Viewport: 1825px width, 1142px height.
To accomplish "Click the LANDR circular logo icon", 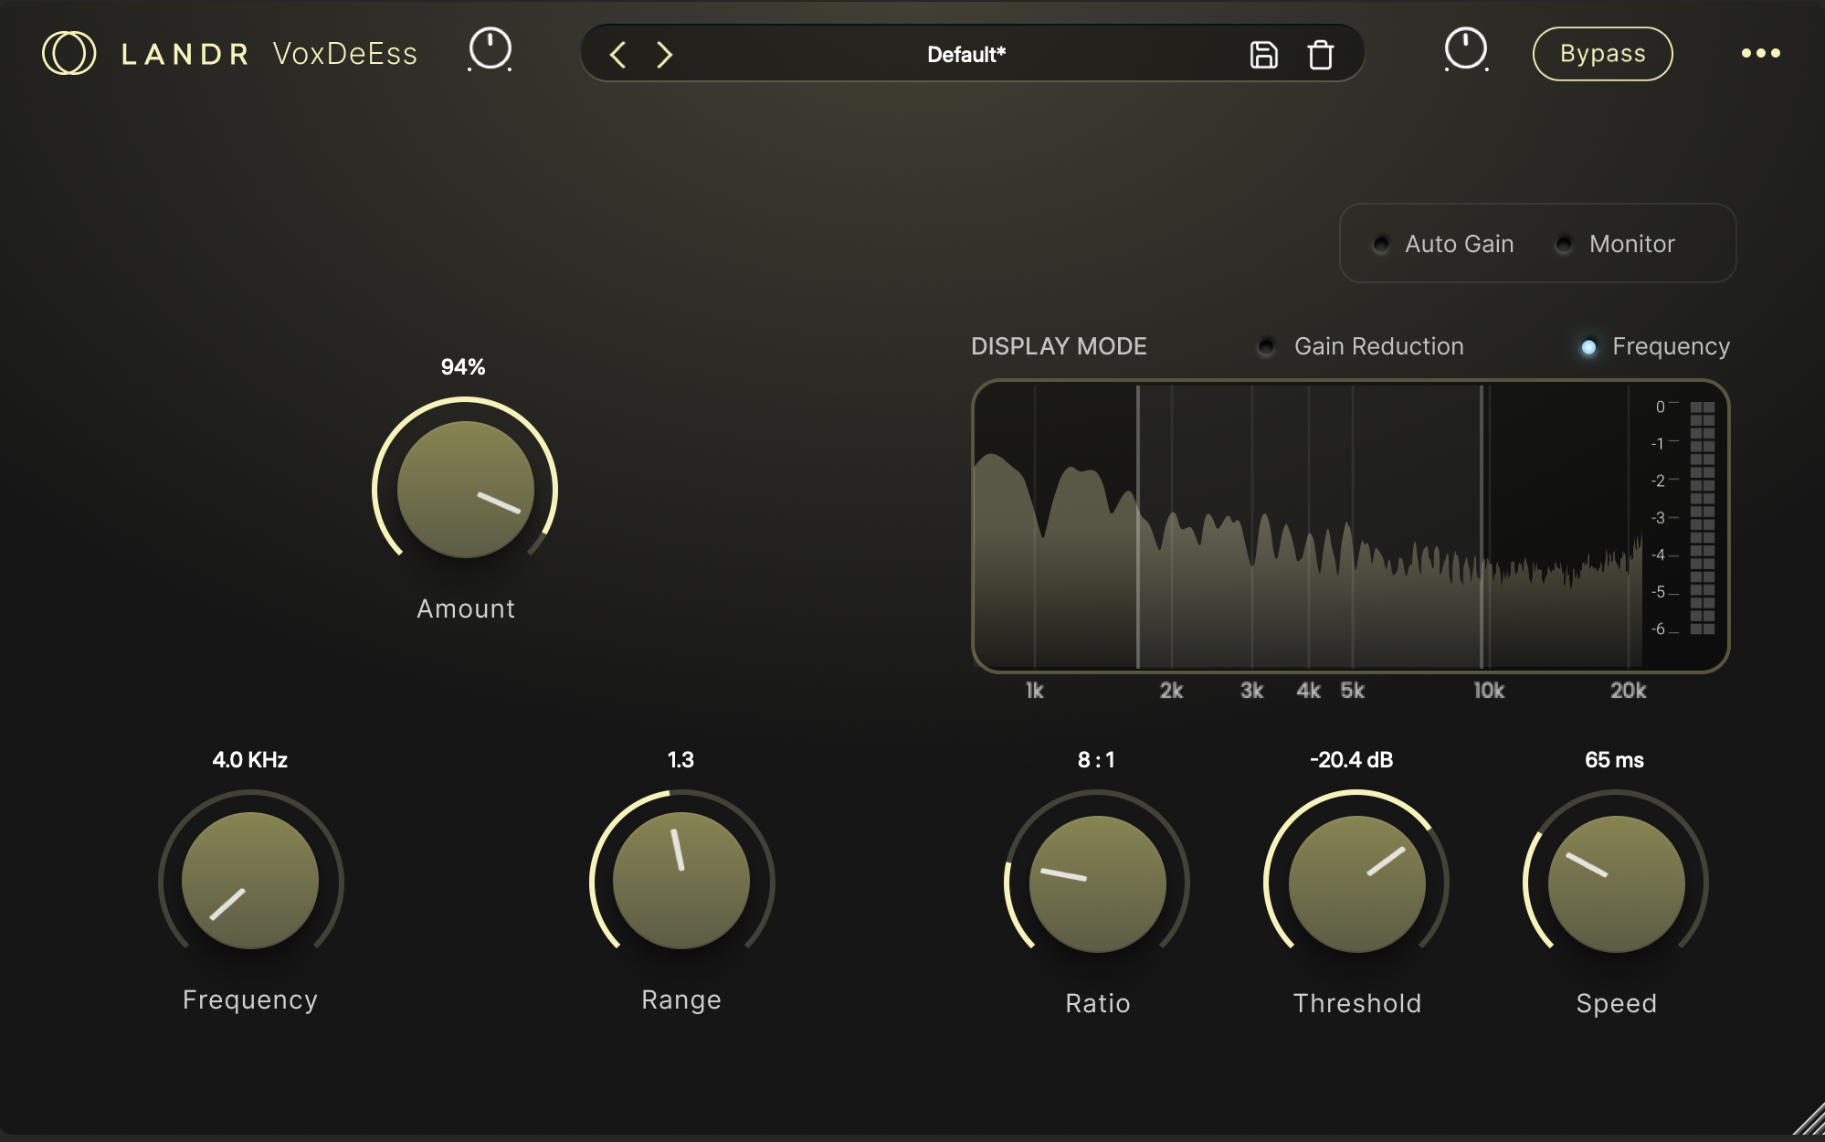I will [69, 53].
